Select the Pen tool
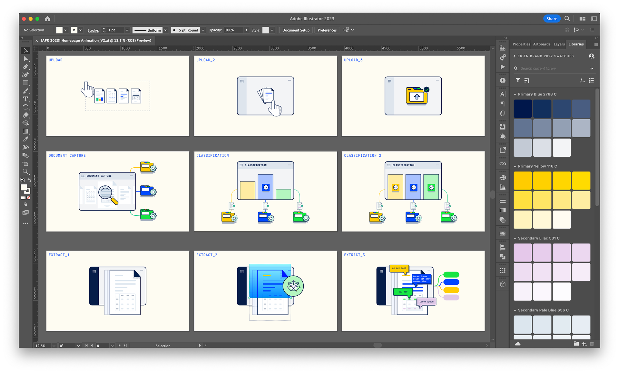The image size is (619, 373). [x=25, y=67]
